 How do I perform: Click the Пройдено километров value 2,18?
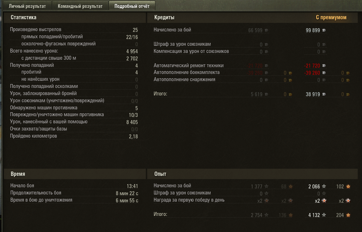(x=133, y=137)
